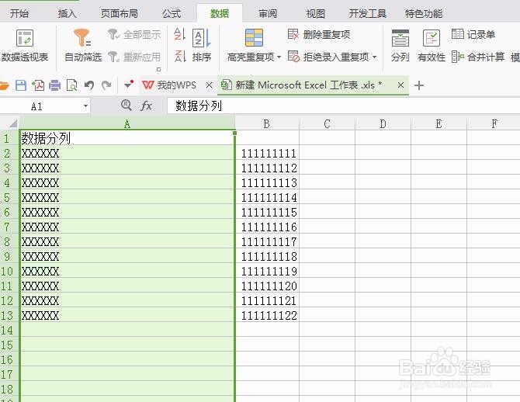This screenshot has height=402, width=520.
Task: Add a new document tab with plus
Action: 419,85
